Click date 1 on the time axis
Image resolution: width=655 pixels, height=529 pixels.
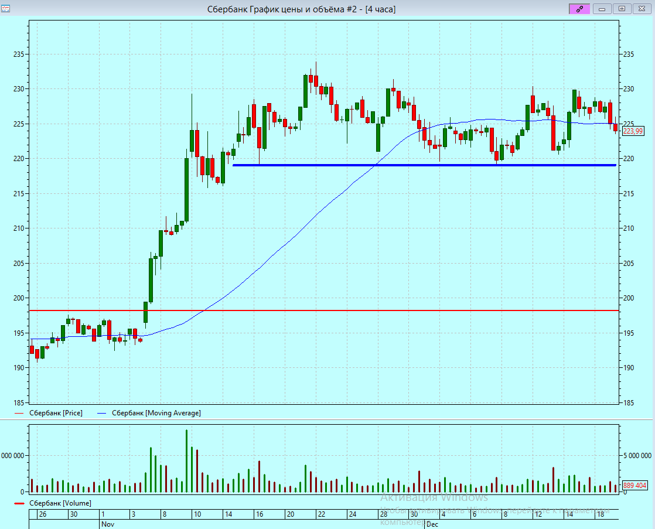103,514
